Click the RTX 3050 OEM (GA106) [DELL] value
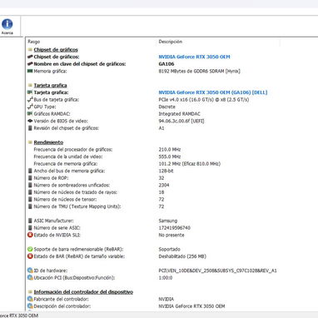The image size is (318, 318). tap(213, 92)
